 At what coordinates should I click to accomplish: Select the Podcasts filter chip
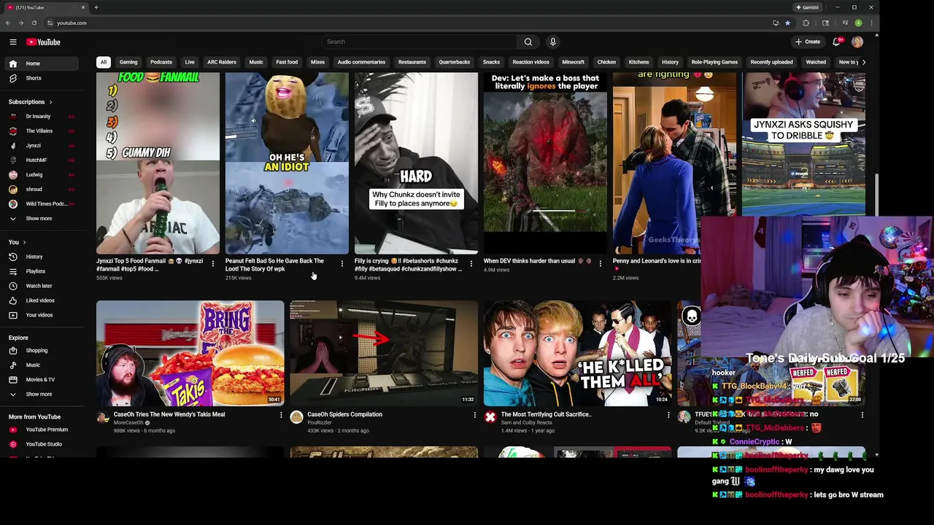coord(161,62)
